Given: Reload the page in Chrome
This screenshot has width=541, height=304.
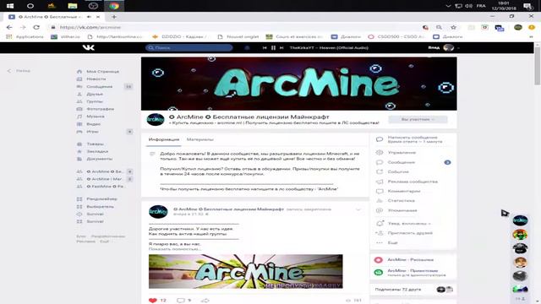Looking at the screenshot, I should tap(36, 27).
